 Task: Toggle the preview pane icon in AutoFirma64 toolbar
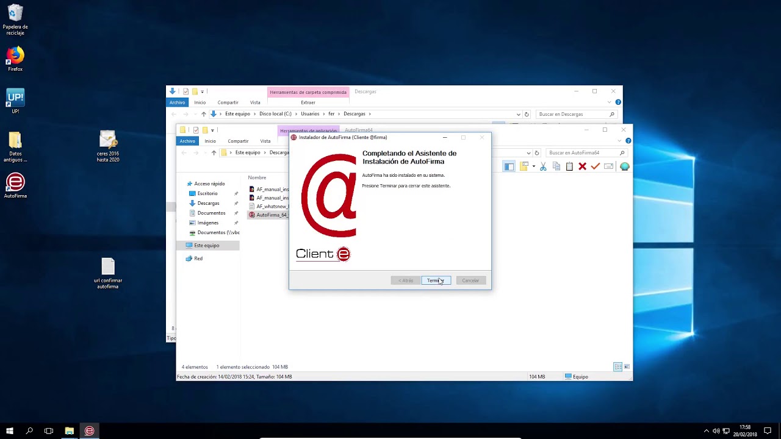[509, 166]
